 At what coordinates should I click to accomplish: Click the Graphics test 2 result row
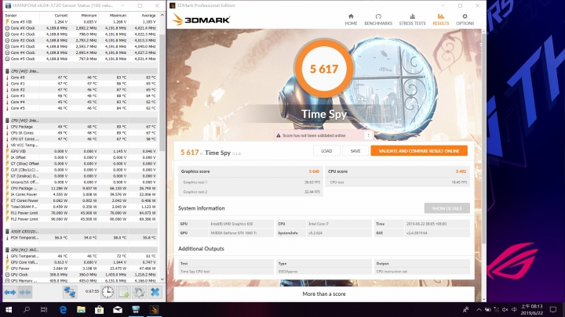250,192
